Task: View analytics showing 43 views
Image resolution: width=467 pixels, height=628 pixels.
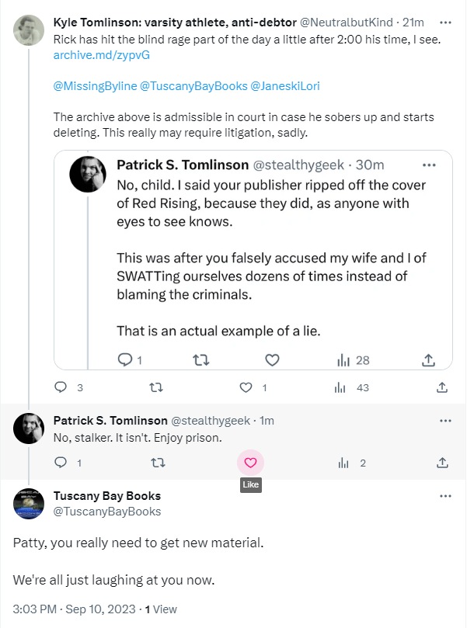Action: pos(341,387)
